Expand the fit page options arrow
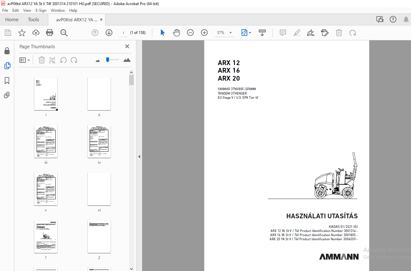Viewport: 411px width, 271px height. 250,33
